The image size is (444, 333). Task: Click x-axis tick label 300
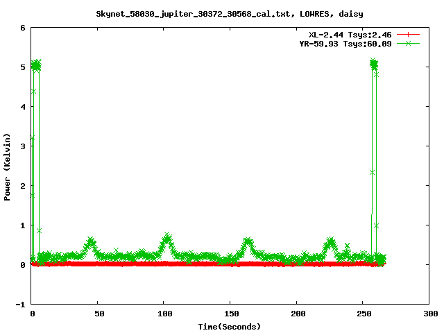(431, 314)
